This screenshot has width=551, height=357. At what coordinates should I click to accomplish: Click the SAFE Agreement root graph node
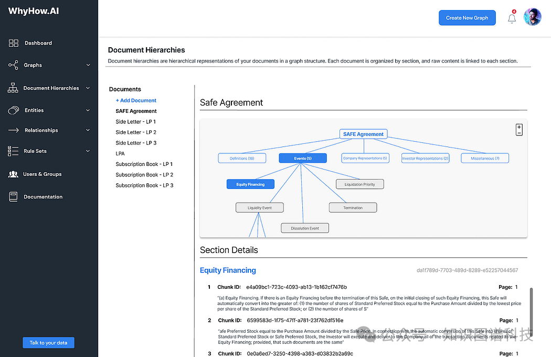(x=363, y=134)
